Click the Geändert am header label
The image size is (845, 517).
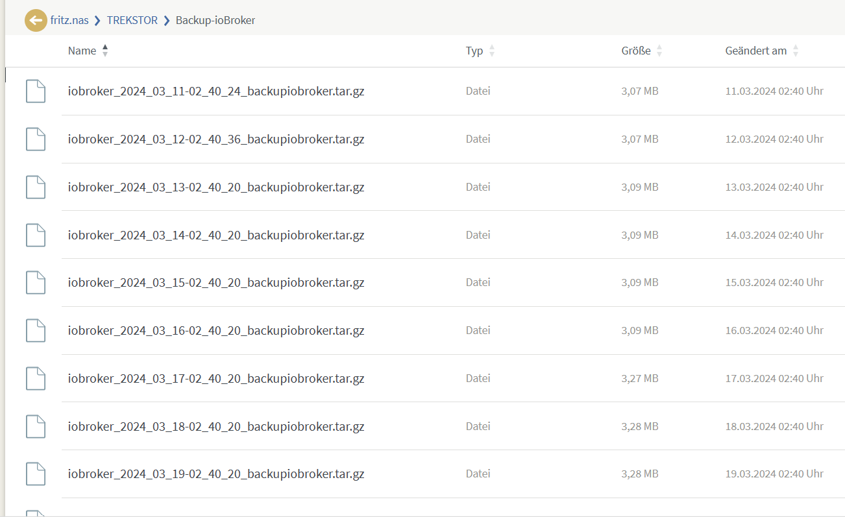755,51
